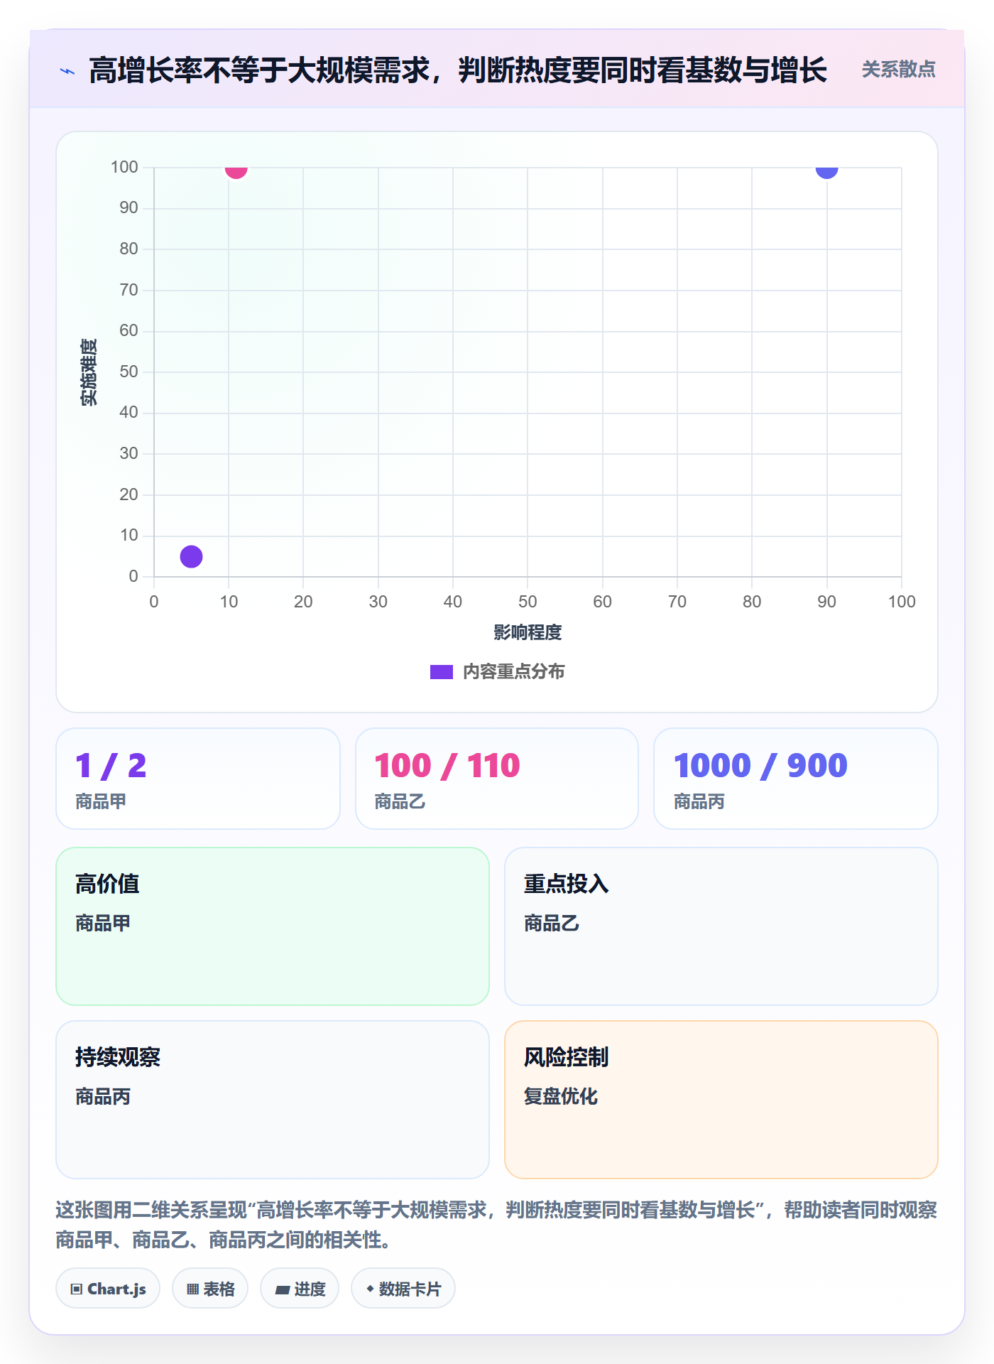The image size is (994, 1364).
Task: Click y-axis tick label 60
Action: [129, 330]
